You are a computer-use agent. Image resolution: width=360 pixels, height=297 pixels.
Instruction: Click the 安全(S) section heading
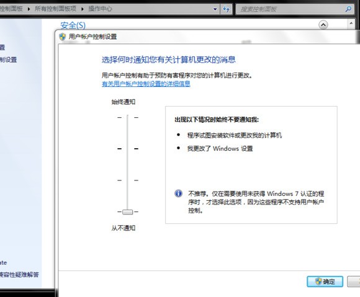point(73,25)
